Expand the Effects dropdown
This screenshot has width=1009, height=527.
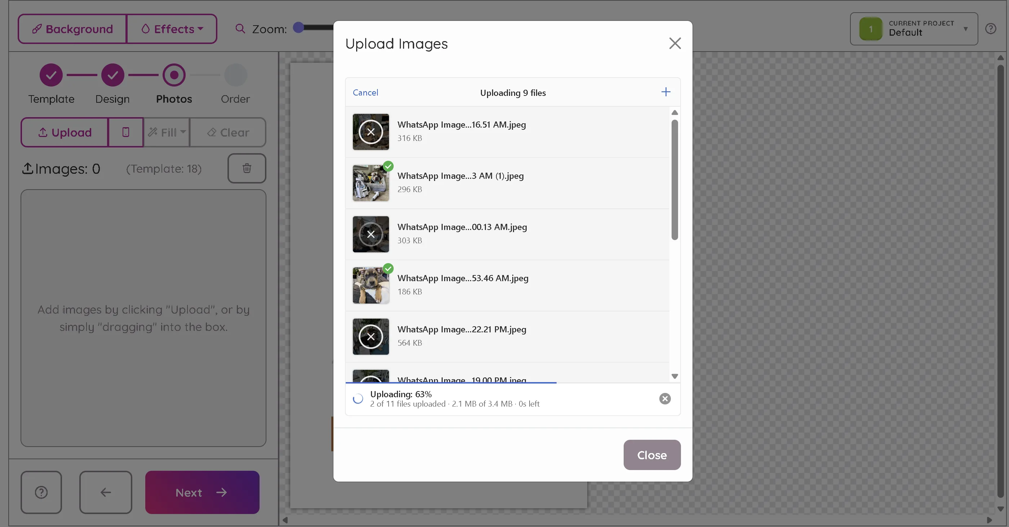[172, 29]
